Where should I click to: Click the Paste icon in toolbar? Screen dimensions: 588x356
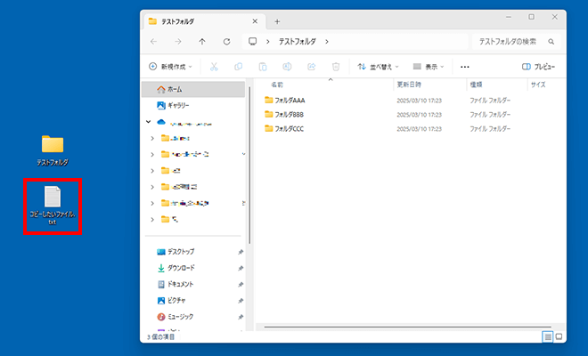[x=263, y=67]
